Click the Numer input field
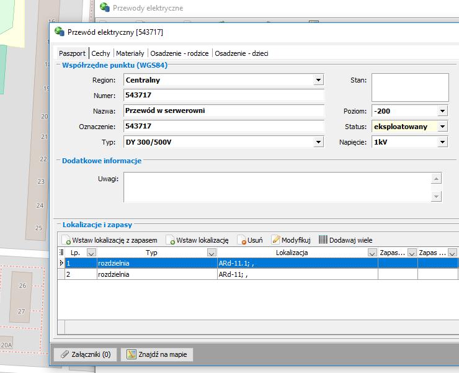 (224, 95)
